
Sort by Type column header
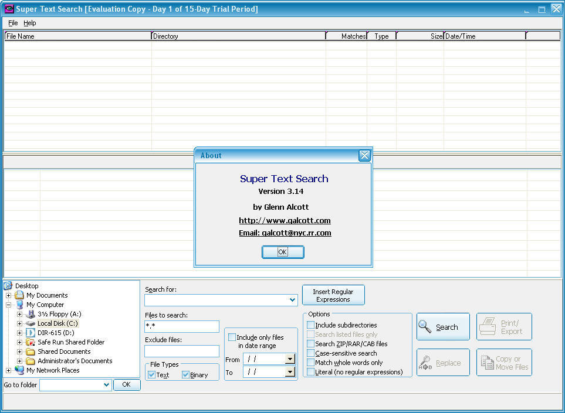[x=381, y=36]
